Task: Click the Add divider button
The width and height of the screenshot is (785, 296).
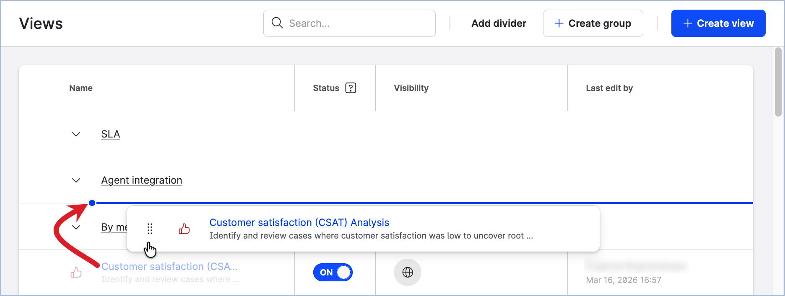Action: tap(499, 23)
